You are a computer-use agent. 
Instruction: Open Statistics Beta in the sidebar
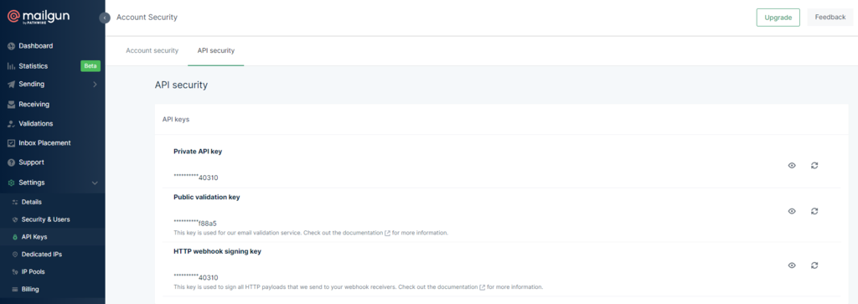click(53, 66)
